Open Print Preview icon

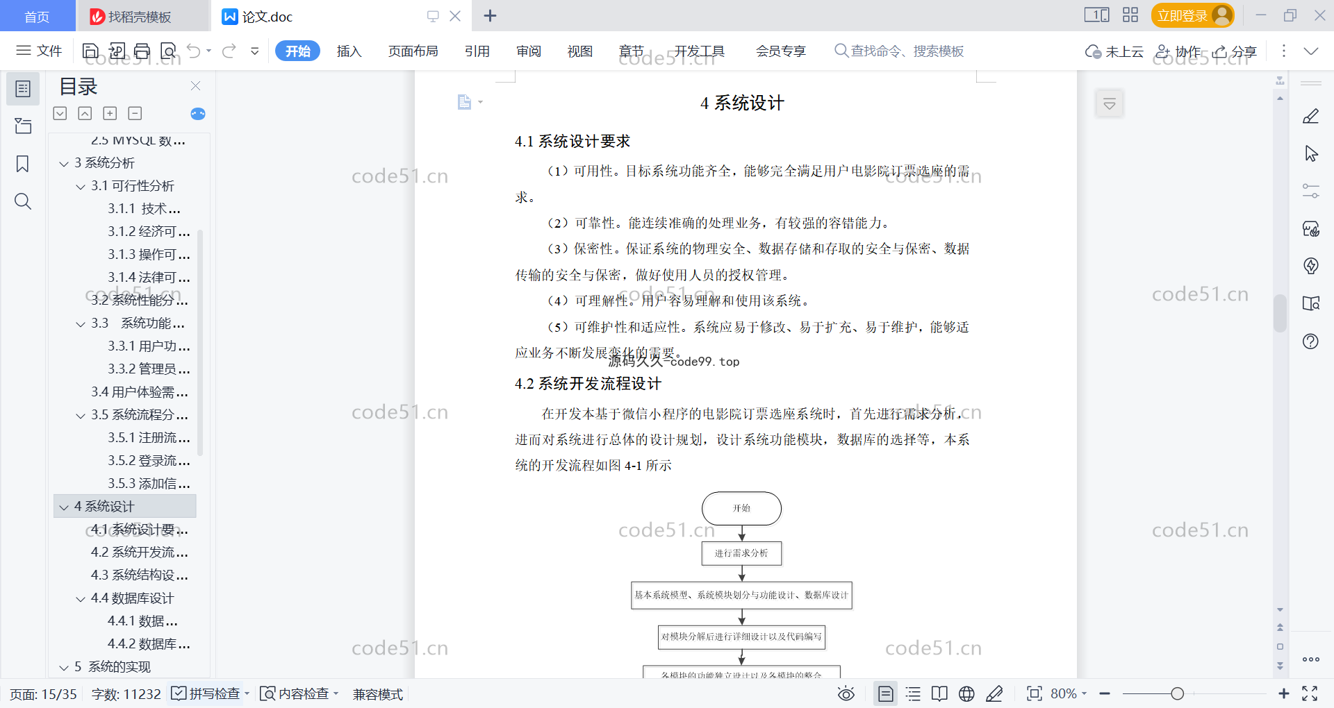tap(168, 51)
